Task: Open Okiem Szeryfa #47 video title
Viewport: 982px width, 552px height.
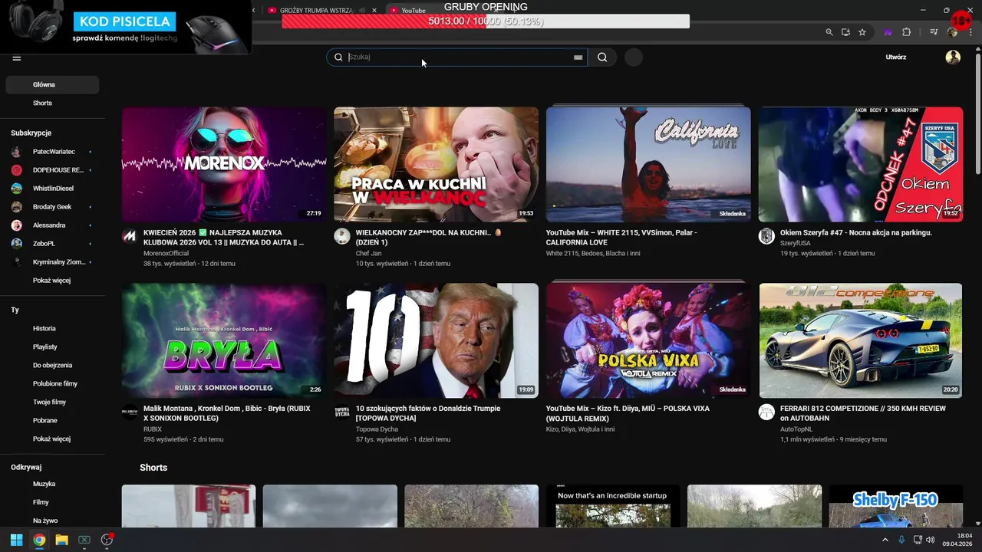Action: (856, 232)
